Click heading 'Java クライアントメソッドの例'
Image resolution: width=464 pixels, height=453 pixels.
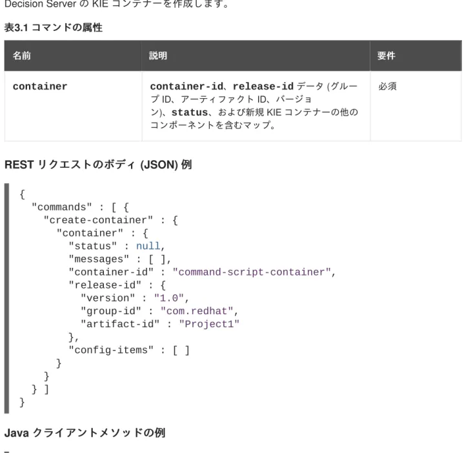85,433
